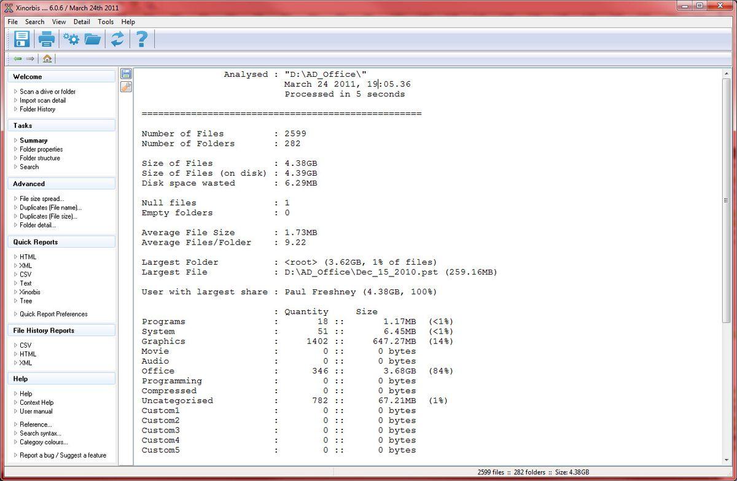Open Folder History
Image resolution: width=737 pixels, height=481 pixels.
[x=37, y=109]
